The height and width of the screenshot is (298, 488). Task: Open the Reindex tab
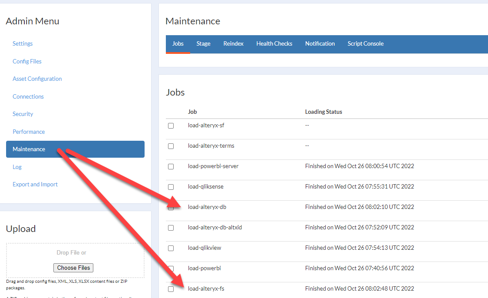coord(233,43)
